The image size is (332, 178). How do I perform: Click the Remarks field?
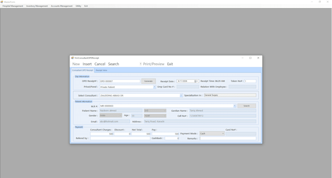[228, 138]
